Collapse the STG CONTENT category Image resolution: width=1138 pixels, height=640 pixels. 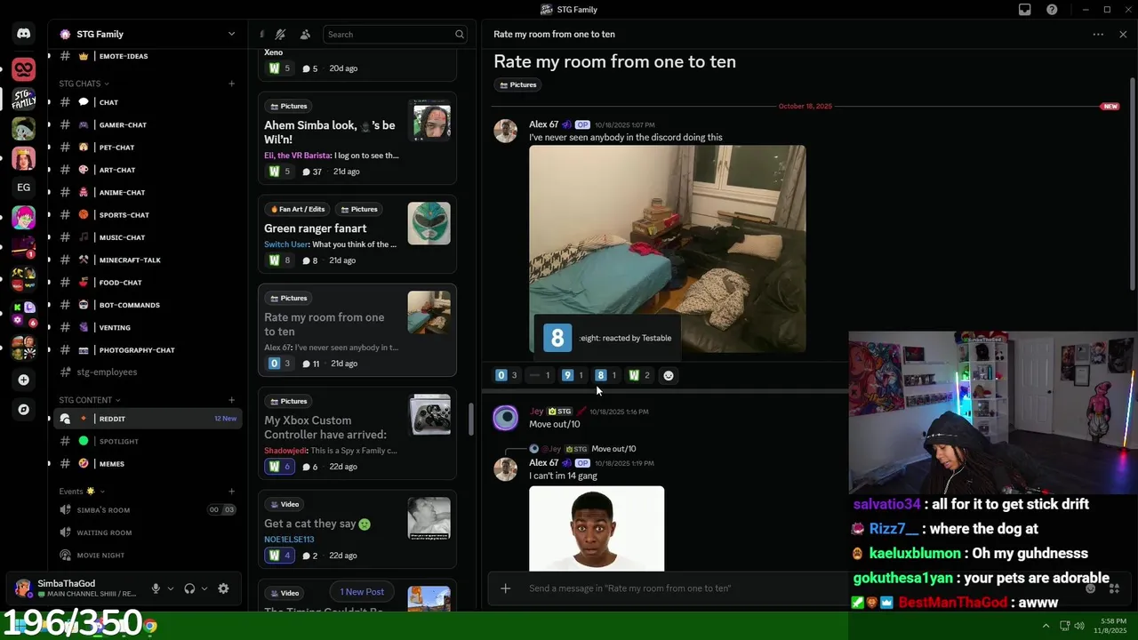coord(90,400)
